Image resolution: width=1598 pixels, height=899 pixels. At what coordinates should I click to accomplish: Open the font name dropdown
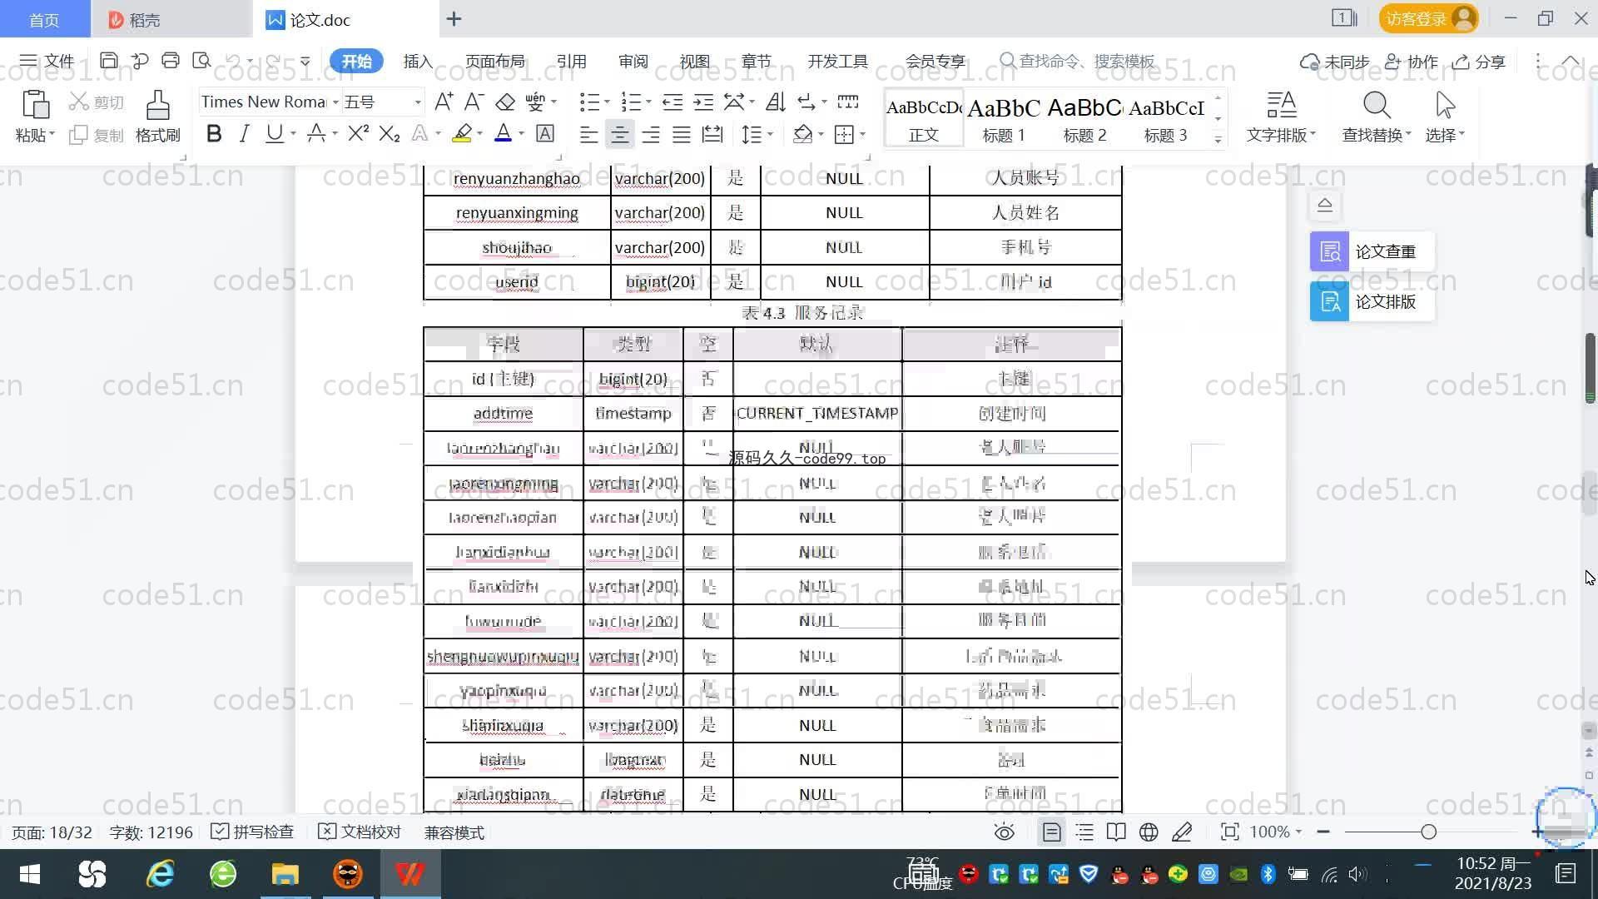click(x=335, y=102)
